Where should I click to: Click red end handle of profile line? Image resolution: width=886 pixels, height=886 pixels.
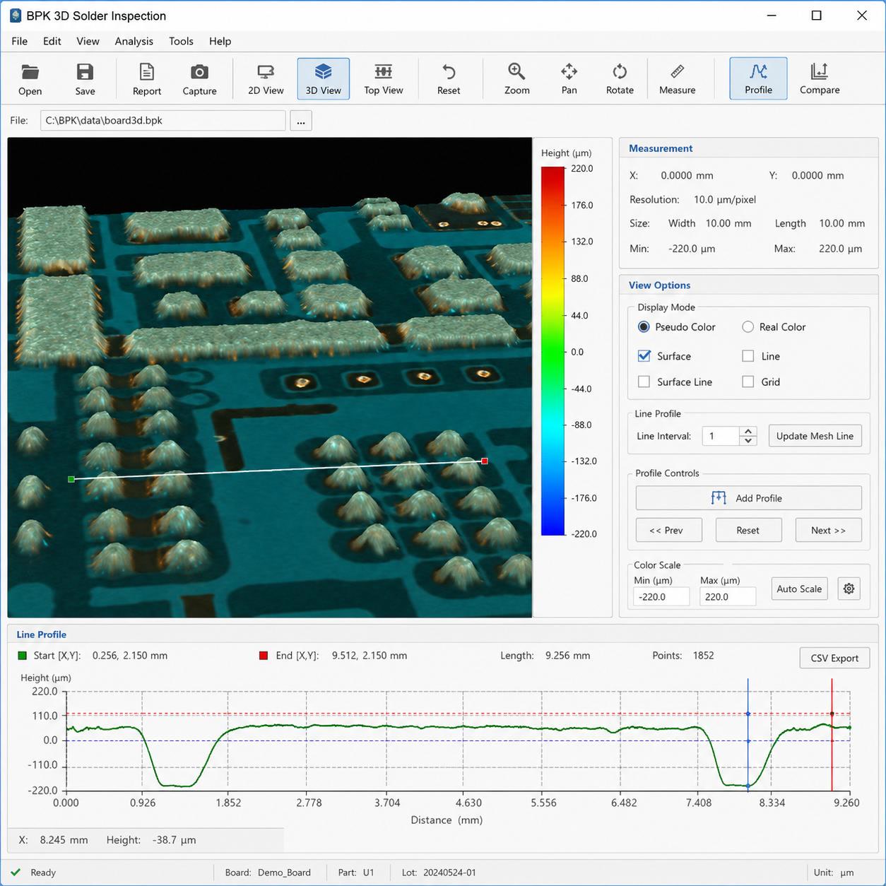click(484, 461)
